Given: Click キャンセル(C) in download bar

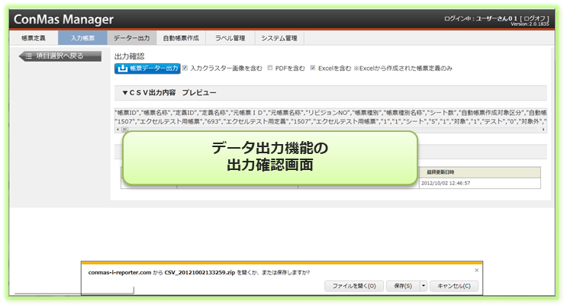Looking at the screenshot, I should pyautogui.click(x=455, y=287).
